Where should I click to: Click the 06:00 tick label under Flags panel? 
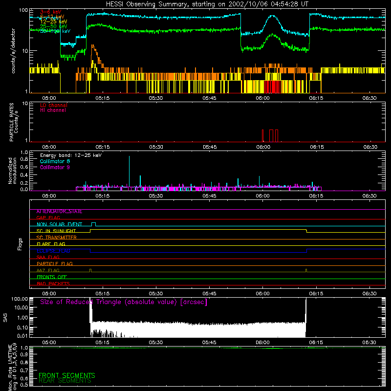tap(262, 294)
